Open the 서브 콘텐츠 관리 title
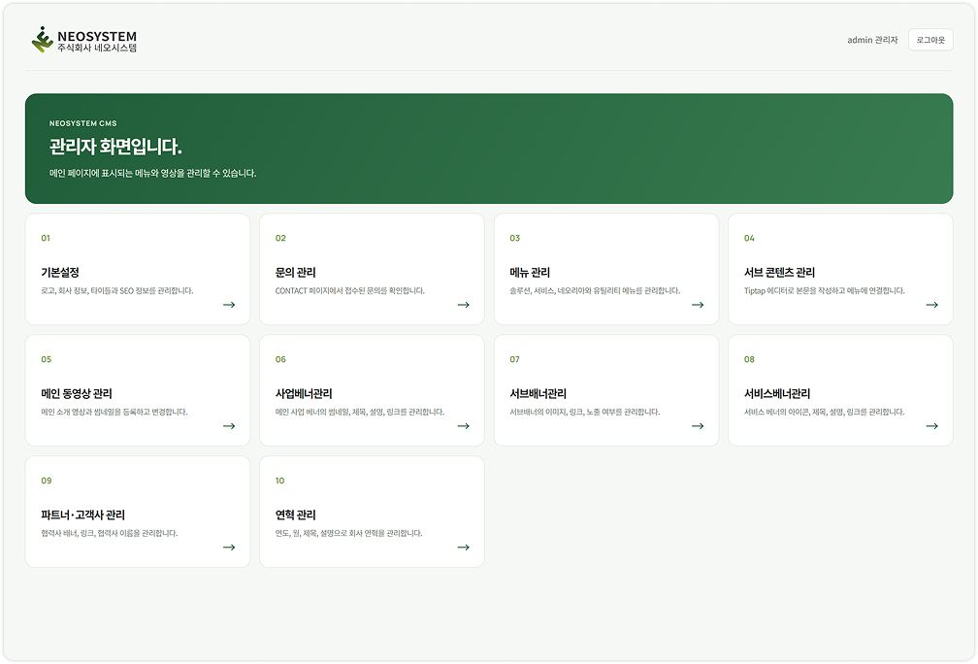The height and width of the screenshot is (664, 978). (780, 272)
